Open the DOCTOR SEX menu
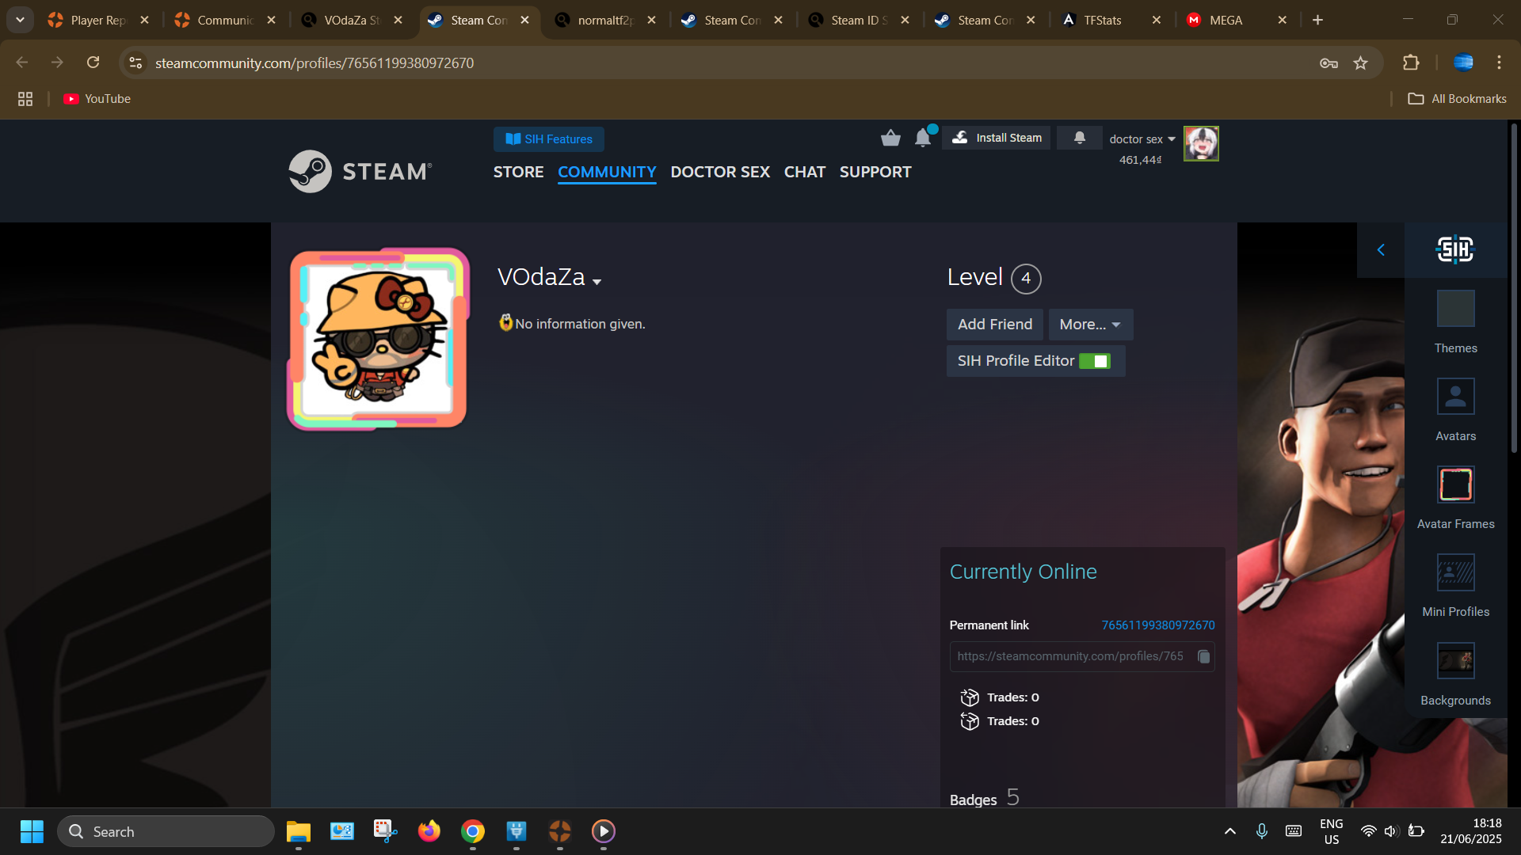This screenshot has height=855, width=1521. pos(720,172)
